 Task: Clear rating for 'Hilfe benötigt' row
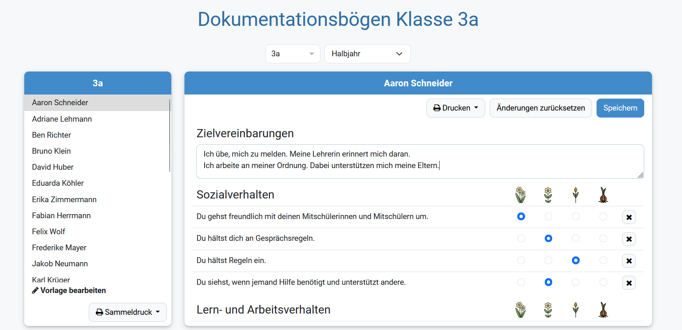click(629, 283)
